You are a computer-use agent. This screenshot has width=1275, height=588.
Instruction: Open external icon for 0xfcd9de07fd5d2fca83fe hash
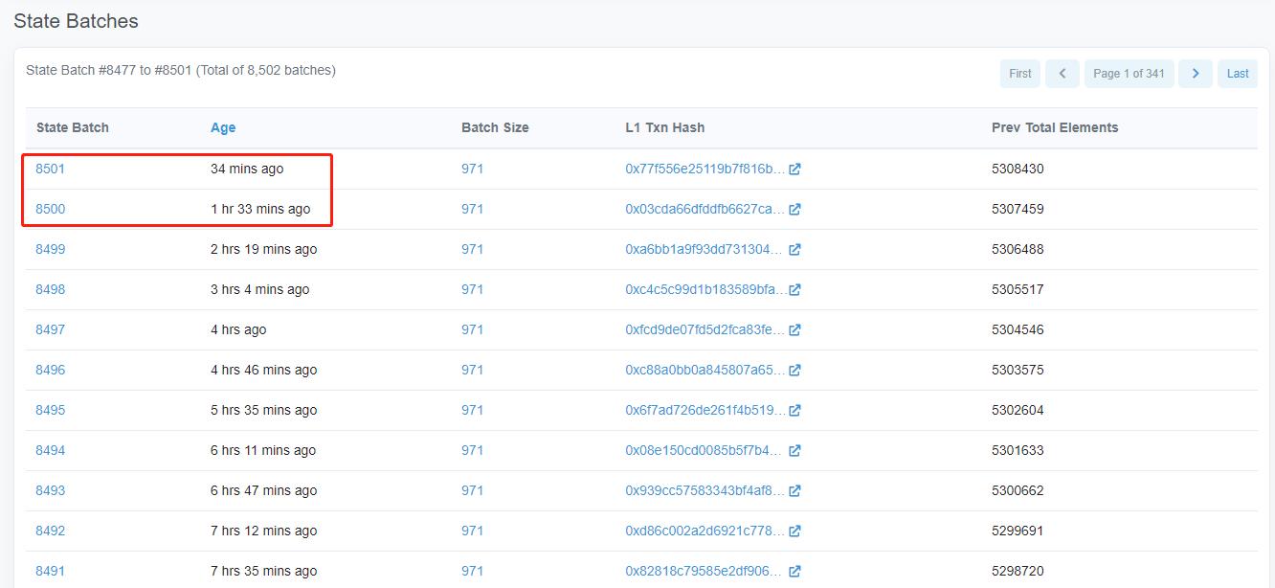point(794,330)
